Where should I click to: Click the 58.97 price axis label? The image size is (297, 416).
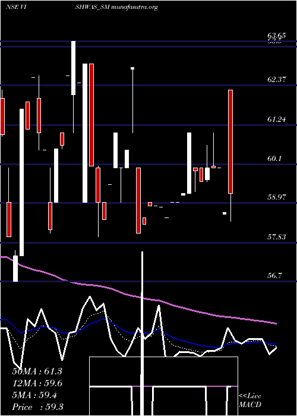pyautogui.click(x=276, y=197)
